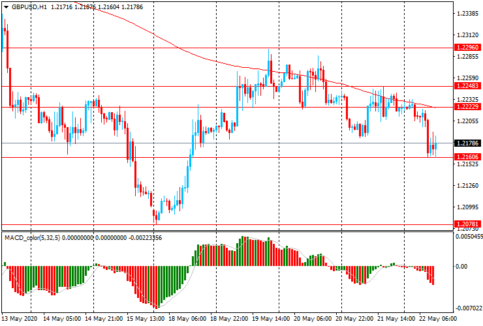Select the 1.22325 price scale value
The height and width of the screenshot is (326, 483).
click(x=468, y=100)
